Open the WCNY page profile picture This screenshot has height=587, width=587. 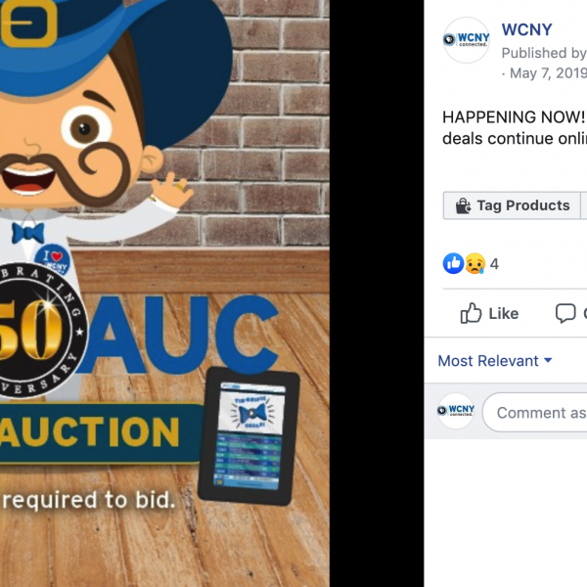(x=466, y=40)
